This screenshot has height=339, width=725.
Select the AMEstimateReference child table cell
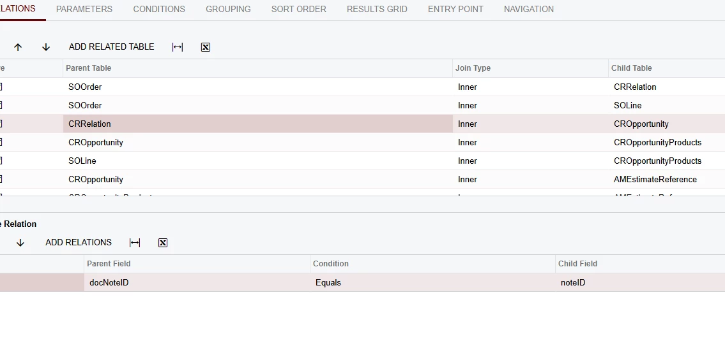click(x=667, y=179)
